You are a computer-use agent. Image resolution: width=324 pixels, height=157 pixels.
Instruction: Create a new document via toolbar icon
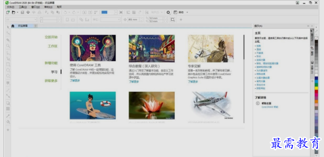point(8,12)
